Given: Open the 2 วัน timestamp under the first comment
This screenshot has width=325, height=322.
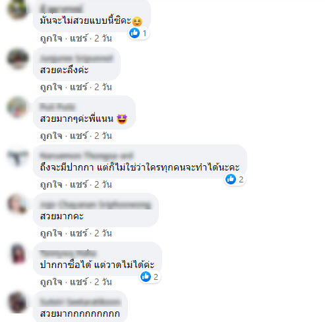Looking at the screenshot, I should [103, 38].
